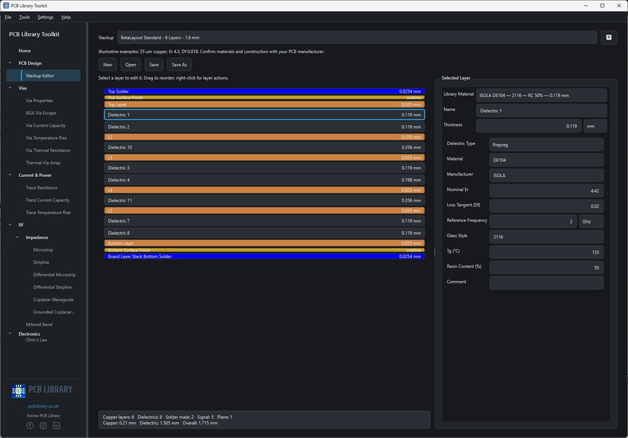Click the stackup panel toggle icon button
This screenshot has height=438, width=628.
point(608,37)
